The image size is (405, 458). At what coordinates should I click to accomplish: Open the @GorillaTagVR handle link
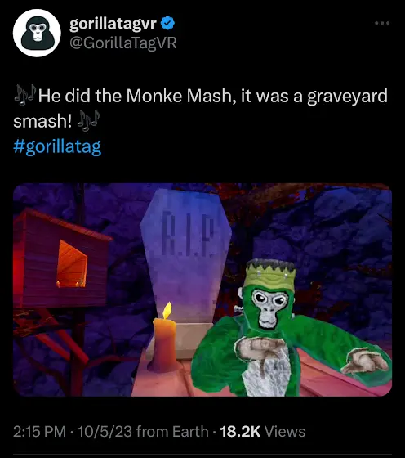(x=123, y=43)
